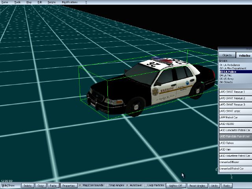The width and height of the screenshot is (252, 189).
Task: Choose LASD Volunteer Patrol Car
Action: pos(235,156)
